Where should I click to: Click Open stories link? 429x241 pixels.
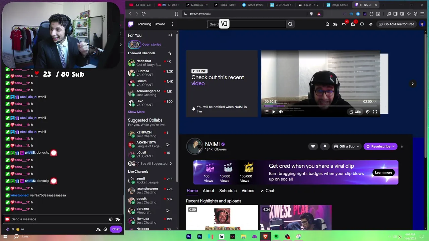(151, 45)
